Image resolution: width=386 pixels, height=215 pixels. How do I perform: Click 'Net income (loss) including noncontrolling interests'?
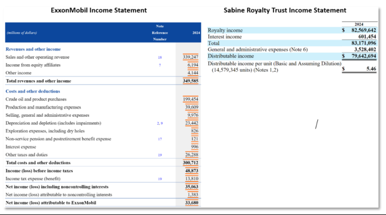[57, 187]
